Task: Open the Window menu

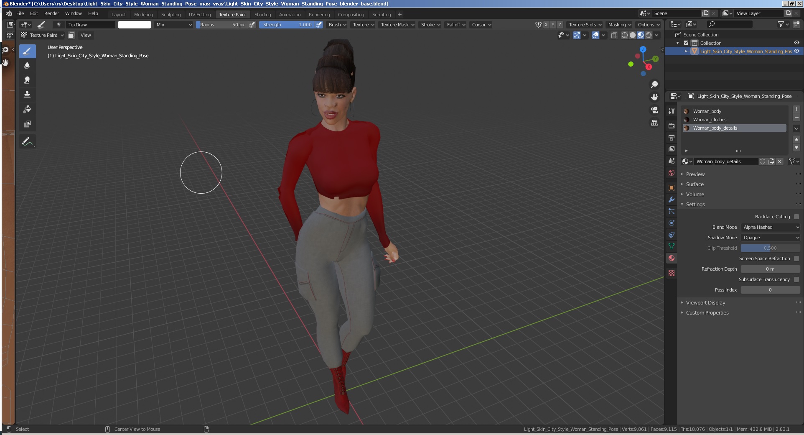Action: 74,13
